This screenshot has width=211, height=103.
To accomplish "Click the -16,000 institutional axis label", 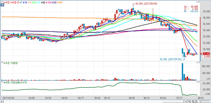I will click(206, 84).
